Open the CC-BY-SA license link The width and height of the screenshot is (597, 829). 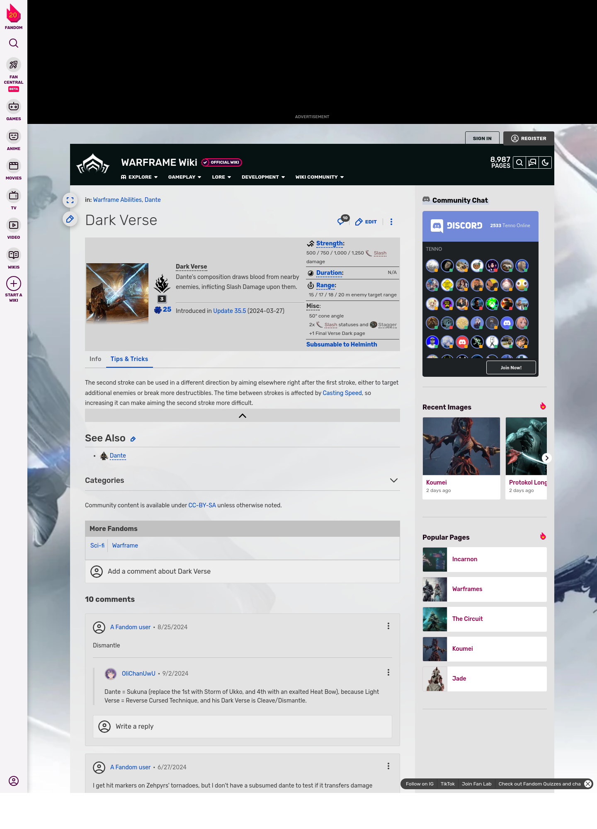[202, 505]
